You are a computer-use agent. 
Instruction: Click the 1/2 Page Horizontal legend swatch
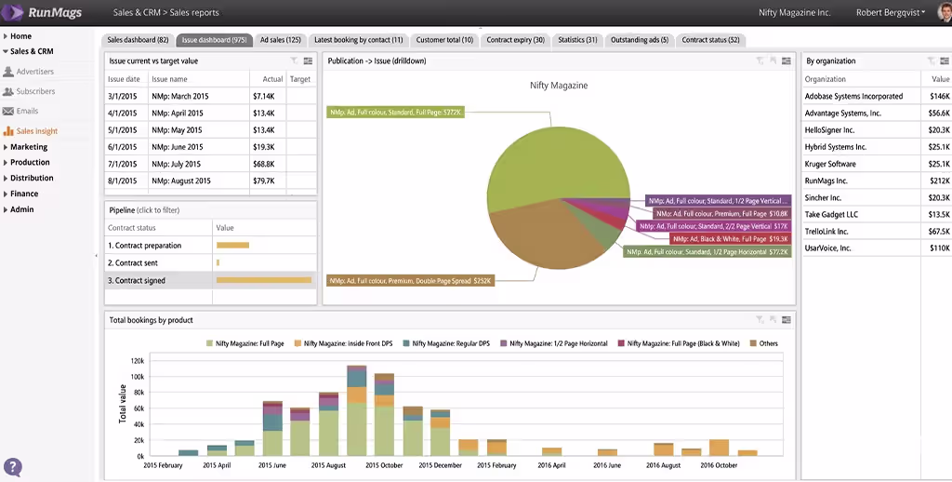pos(503,343)
